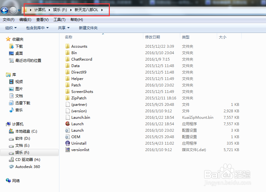Click the Helper folder icon

point(68,78)
